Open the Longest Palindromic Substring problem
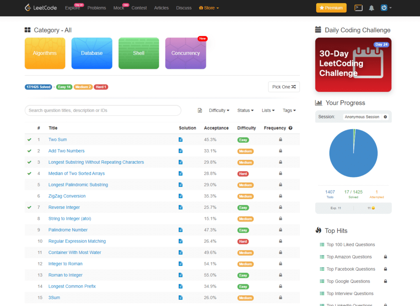 (x=78, y=185)
